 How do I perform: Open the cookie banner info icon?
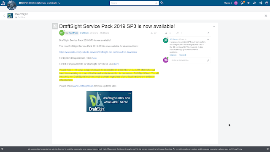[2, 149]
